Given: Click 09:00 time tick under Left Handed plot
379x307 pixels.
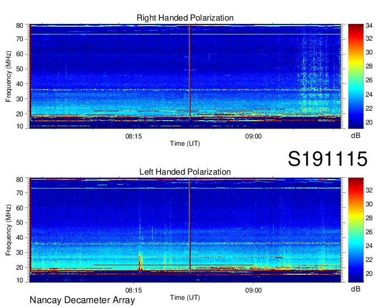Looking at the screenshot, I should click(x=253, y=290).
